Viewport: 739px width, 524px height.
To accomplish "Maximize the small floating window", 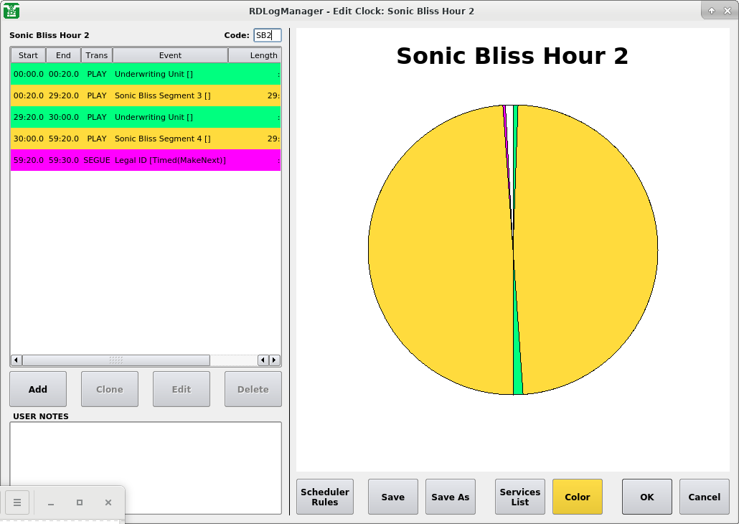I will click(80, 502).
